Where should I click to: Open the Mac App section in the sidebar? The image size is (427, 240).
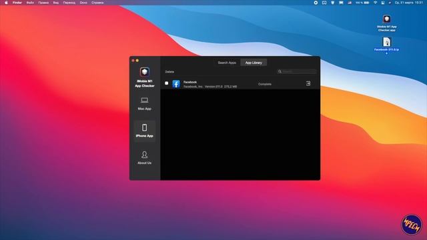click(144, 104)
